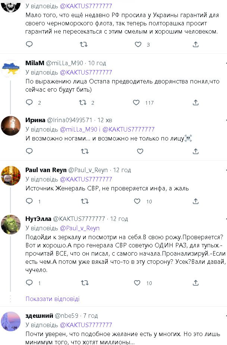
Task: Expand replies with Показати відповіді
Action: click(53, 299)
